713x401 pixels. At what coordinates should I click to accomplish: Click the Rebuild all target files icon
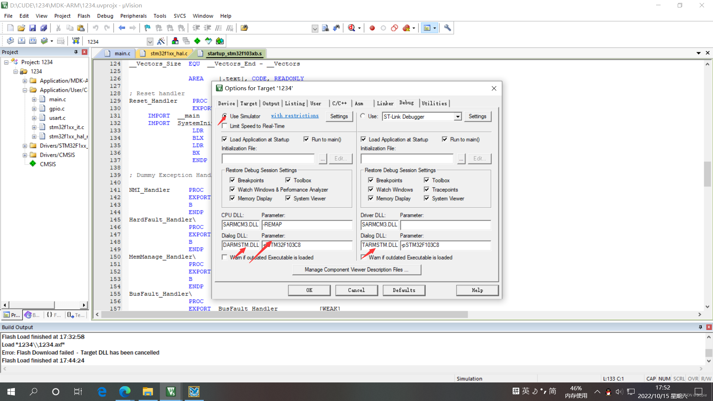[33, 41]
